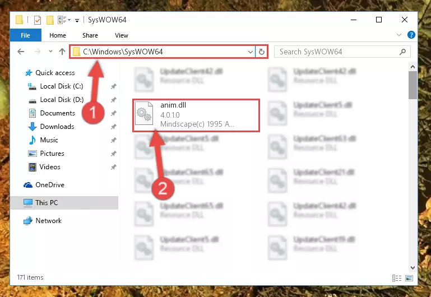Click the Properties checkmark icon in the title bar

[x=38, y=20]
